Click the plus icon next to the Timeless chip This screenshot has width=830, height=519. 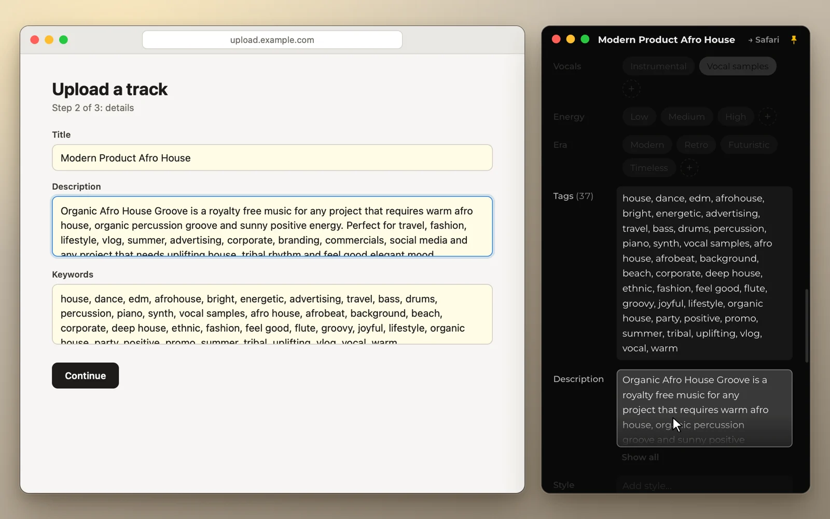689,168
